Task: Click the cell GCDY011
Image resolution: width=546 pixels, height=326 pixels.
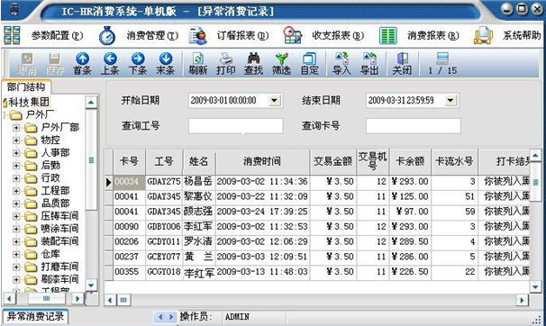Action: pos(164,241)
